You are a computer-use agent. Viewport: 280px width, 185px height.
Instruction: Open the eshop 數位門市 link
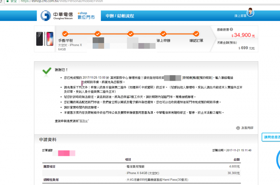(86, 16)
